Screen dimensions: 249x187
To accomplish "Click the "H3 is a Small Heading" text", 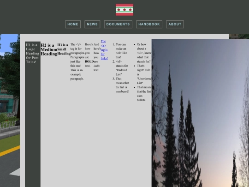I will [x=64, y=49].
